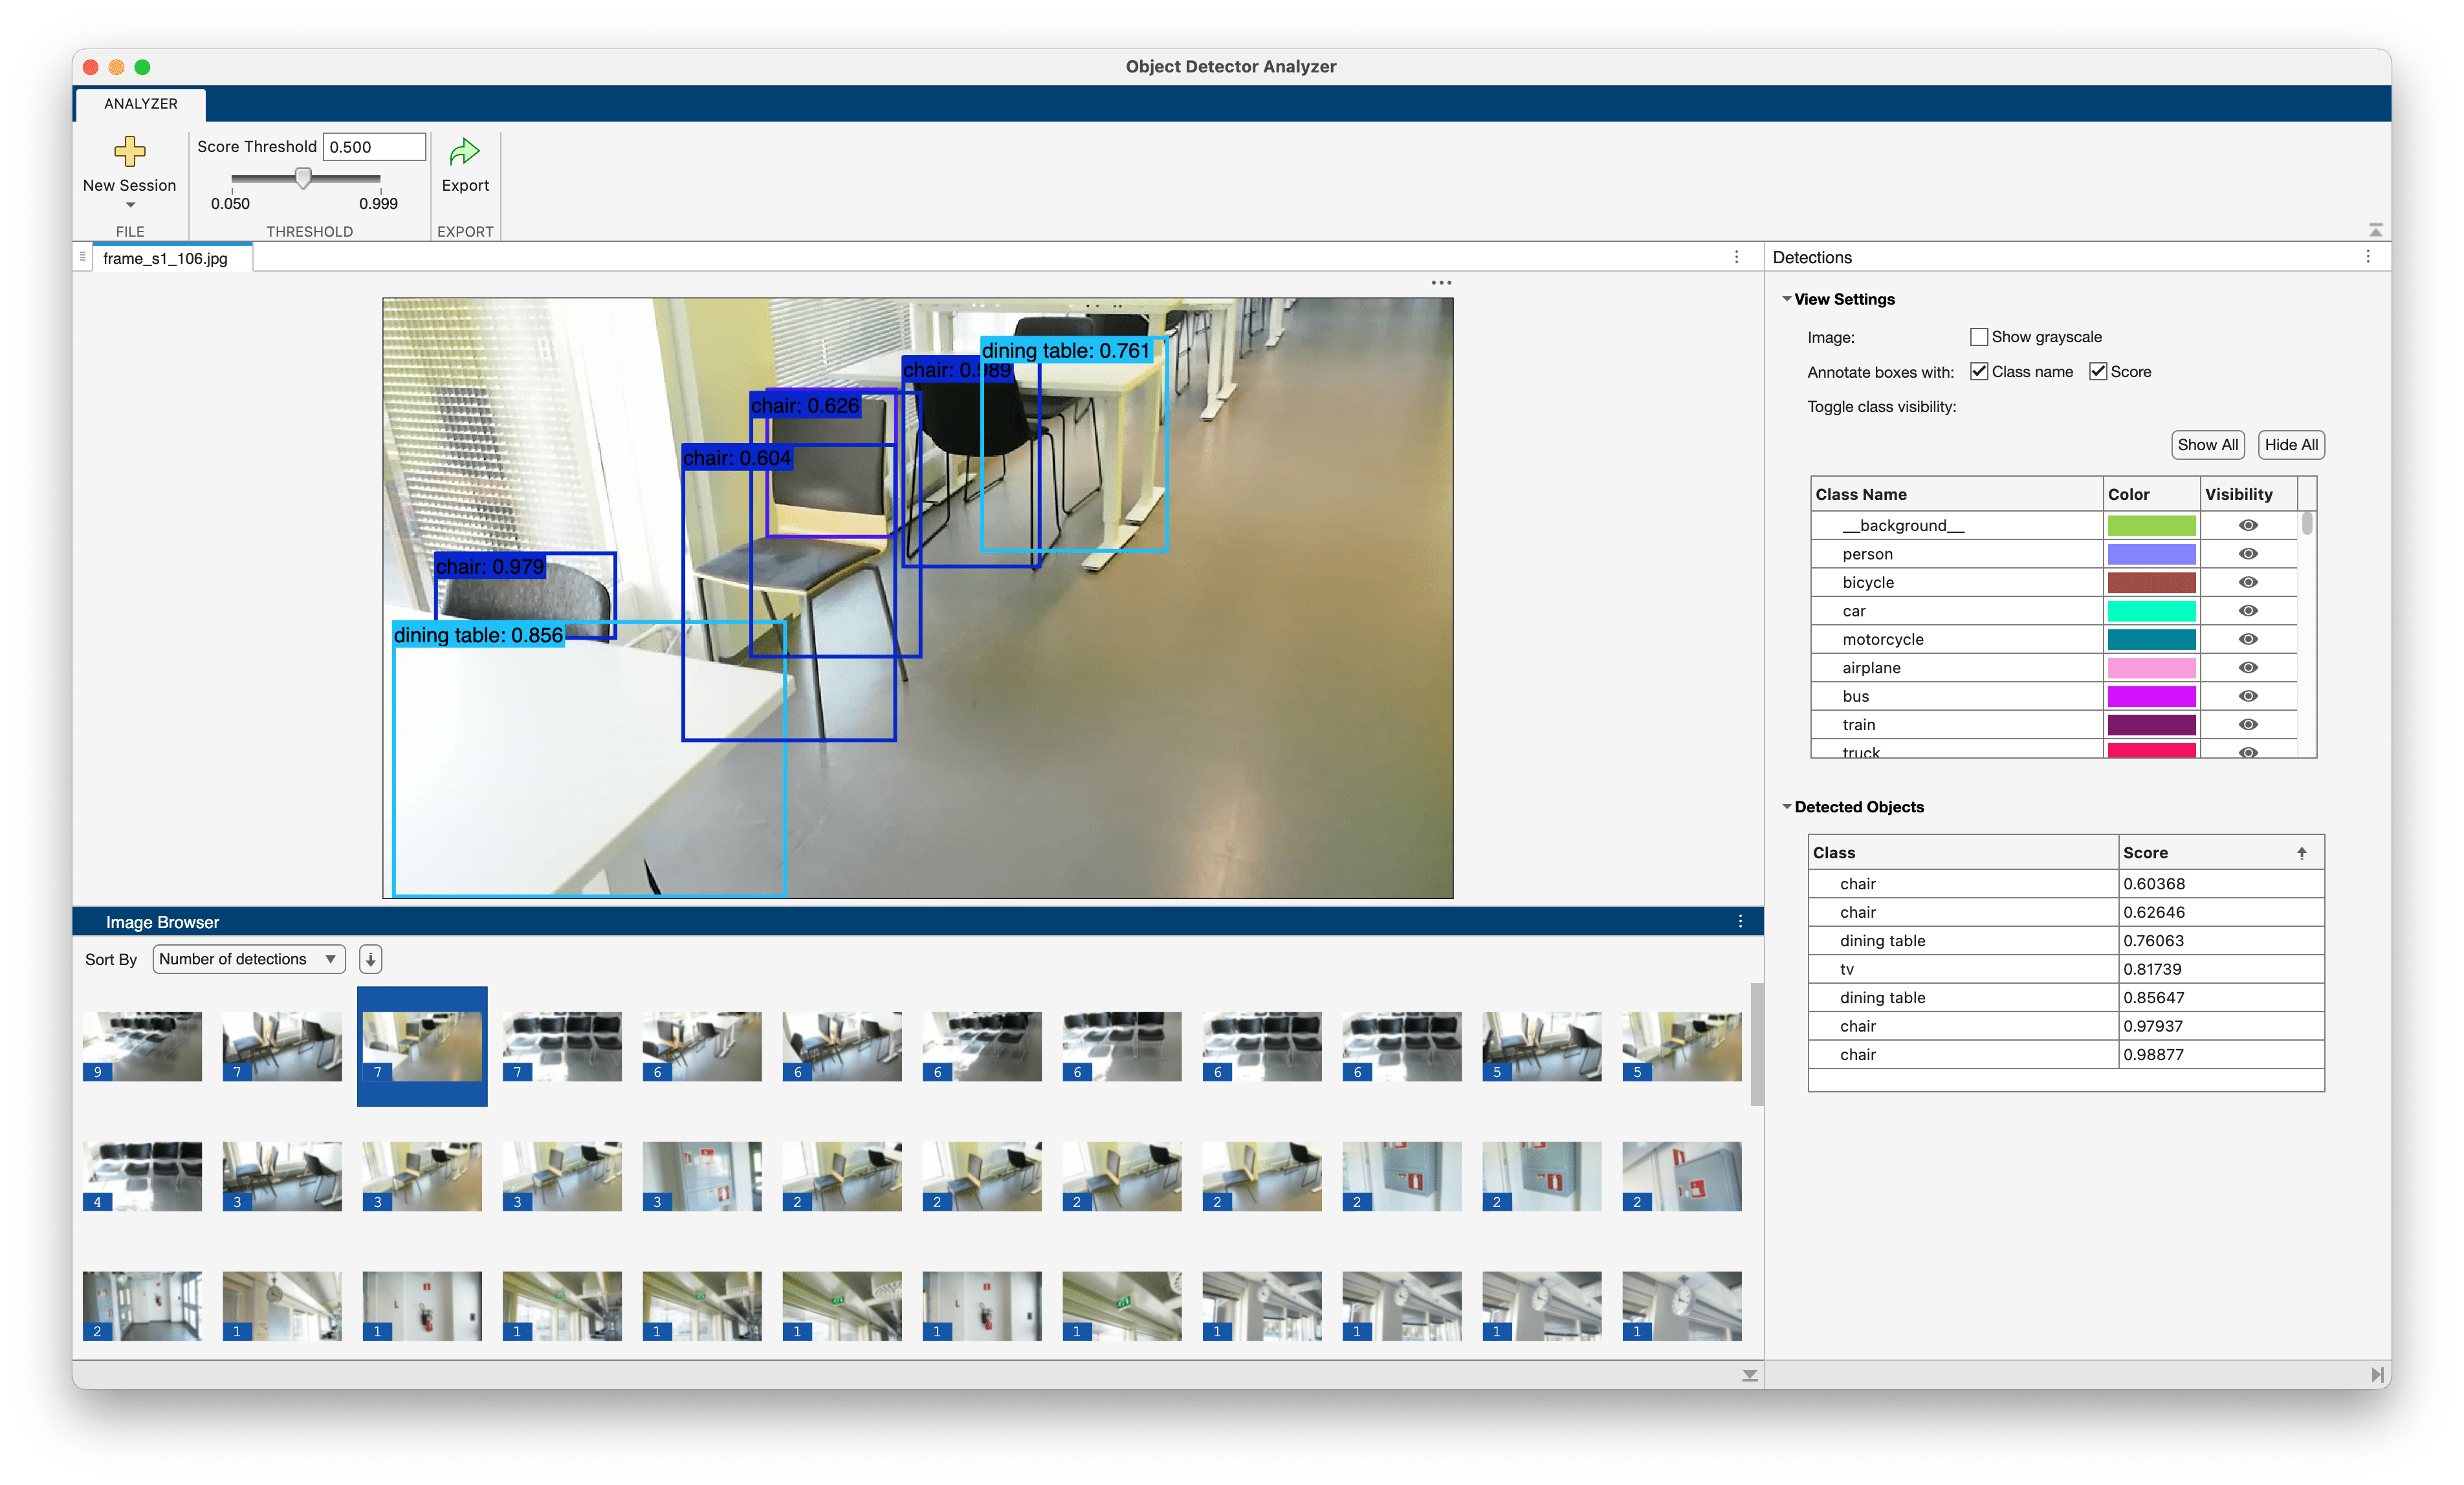Screen dimensions: 2464x1485
Task: Click the Show All button
Action: coord(2207,445)
